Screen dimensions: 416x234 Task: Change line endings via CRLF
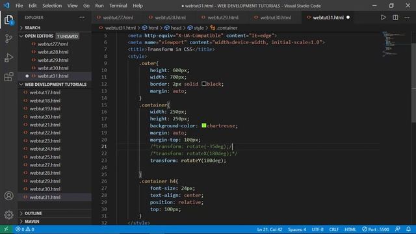333,229
